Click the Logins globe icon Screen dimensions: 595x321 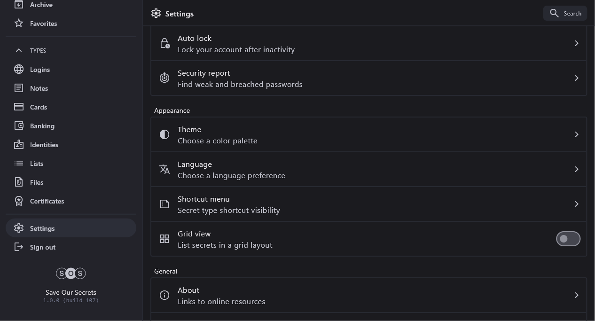click(x=19, y=70)
